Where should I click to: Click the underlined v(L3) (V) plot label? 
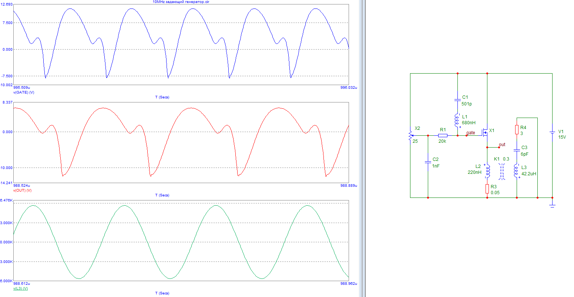(21, 288)
